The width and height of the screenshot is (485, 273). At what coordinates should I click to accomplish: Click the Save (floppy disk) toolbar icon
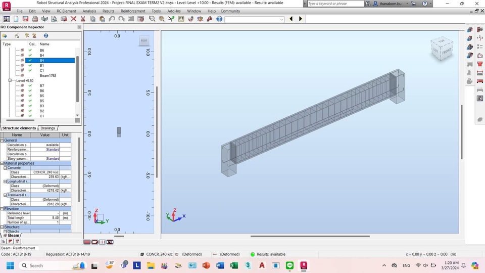coord(25,19)
